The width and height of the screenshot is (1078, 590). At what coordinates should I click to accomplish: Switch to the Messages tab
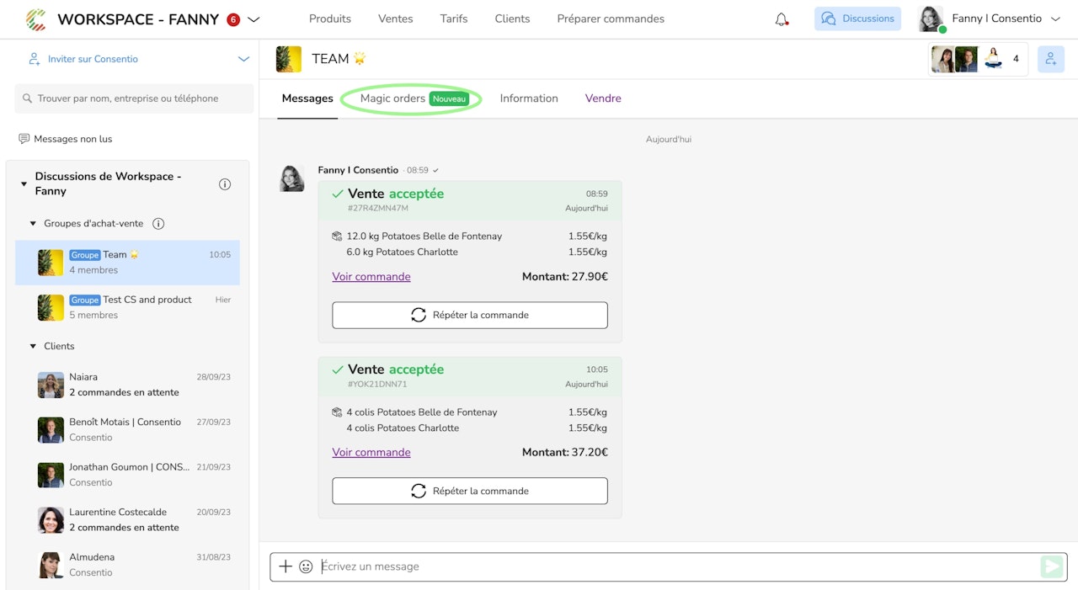pyautogui.click(x=307, y=98)
